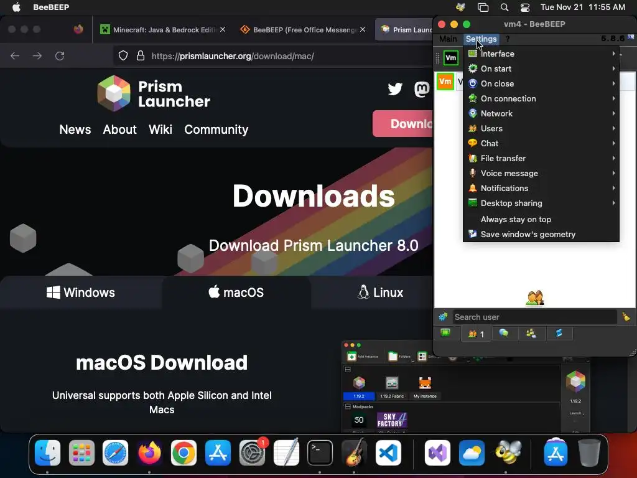Choose Save window's geometry
Viewport: 637px width, 478px height.
point(541,235)
